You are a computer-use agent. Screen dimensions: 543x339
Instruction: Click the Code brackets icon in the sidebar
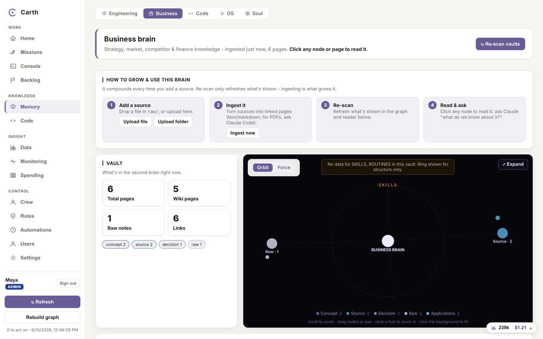13,121
